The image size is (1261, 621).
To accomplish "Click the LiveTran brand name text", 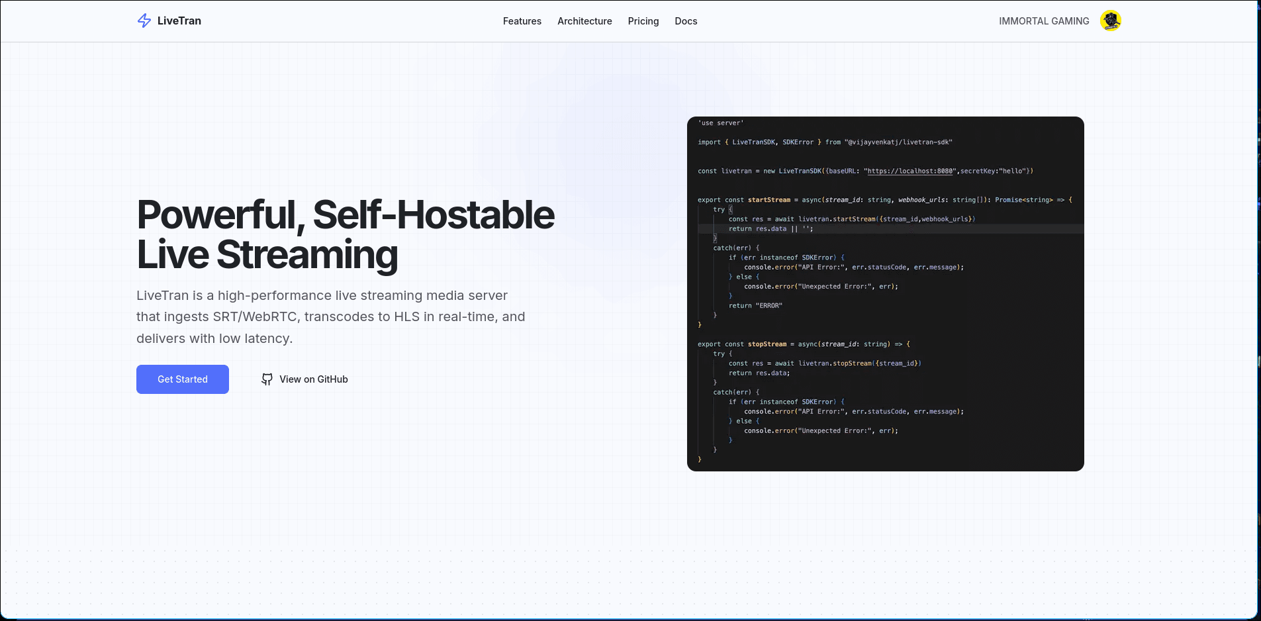I will 179,21.
